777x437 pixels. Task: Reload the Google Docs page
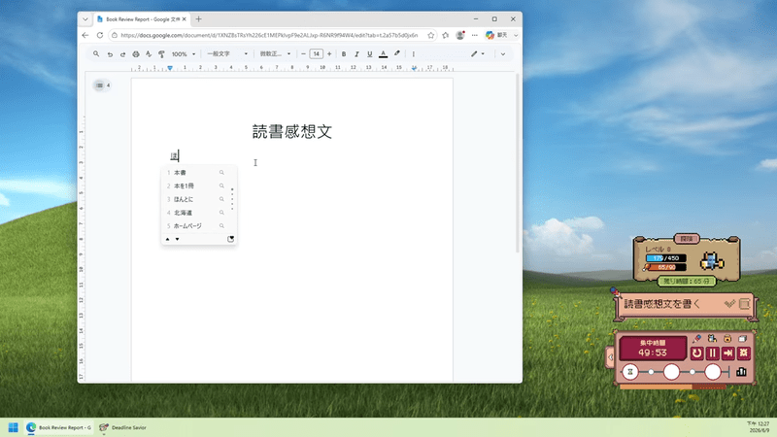100,35
